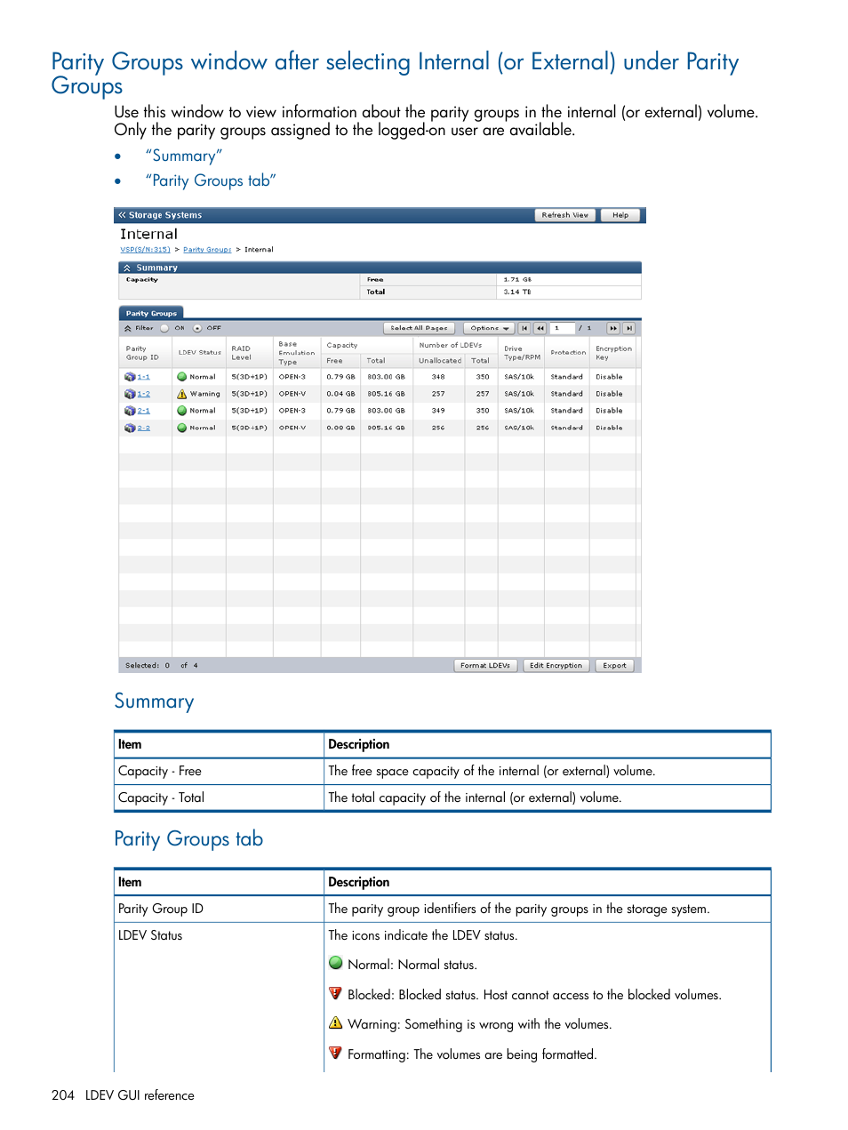Sort by the LDEV Status column header
Image resolution: width=848 pixels, height=1130 pixels.
coord(199,352)
